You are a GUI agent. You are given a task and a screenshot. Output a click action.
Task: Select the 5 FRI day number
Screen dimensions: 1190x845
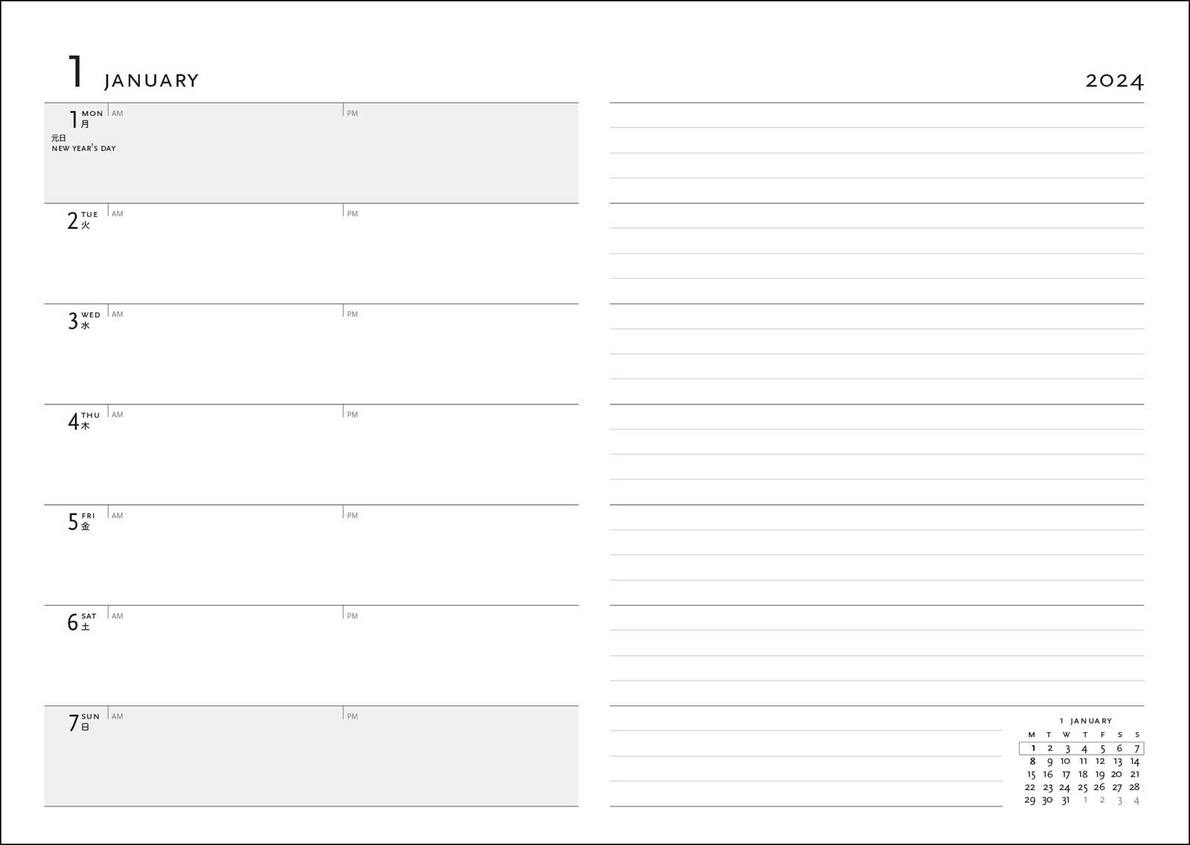pyautogui.click(x=73, y=522)
